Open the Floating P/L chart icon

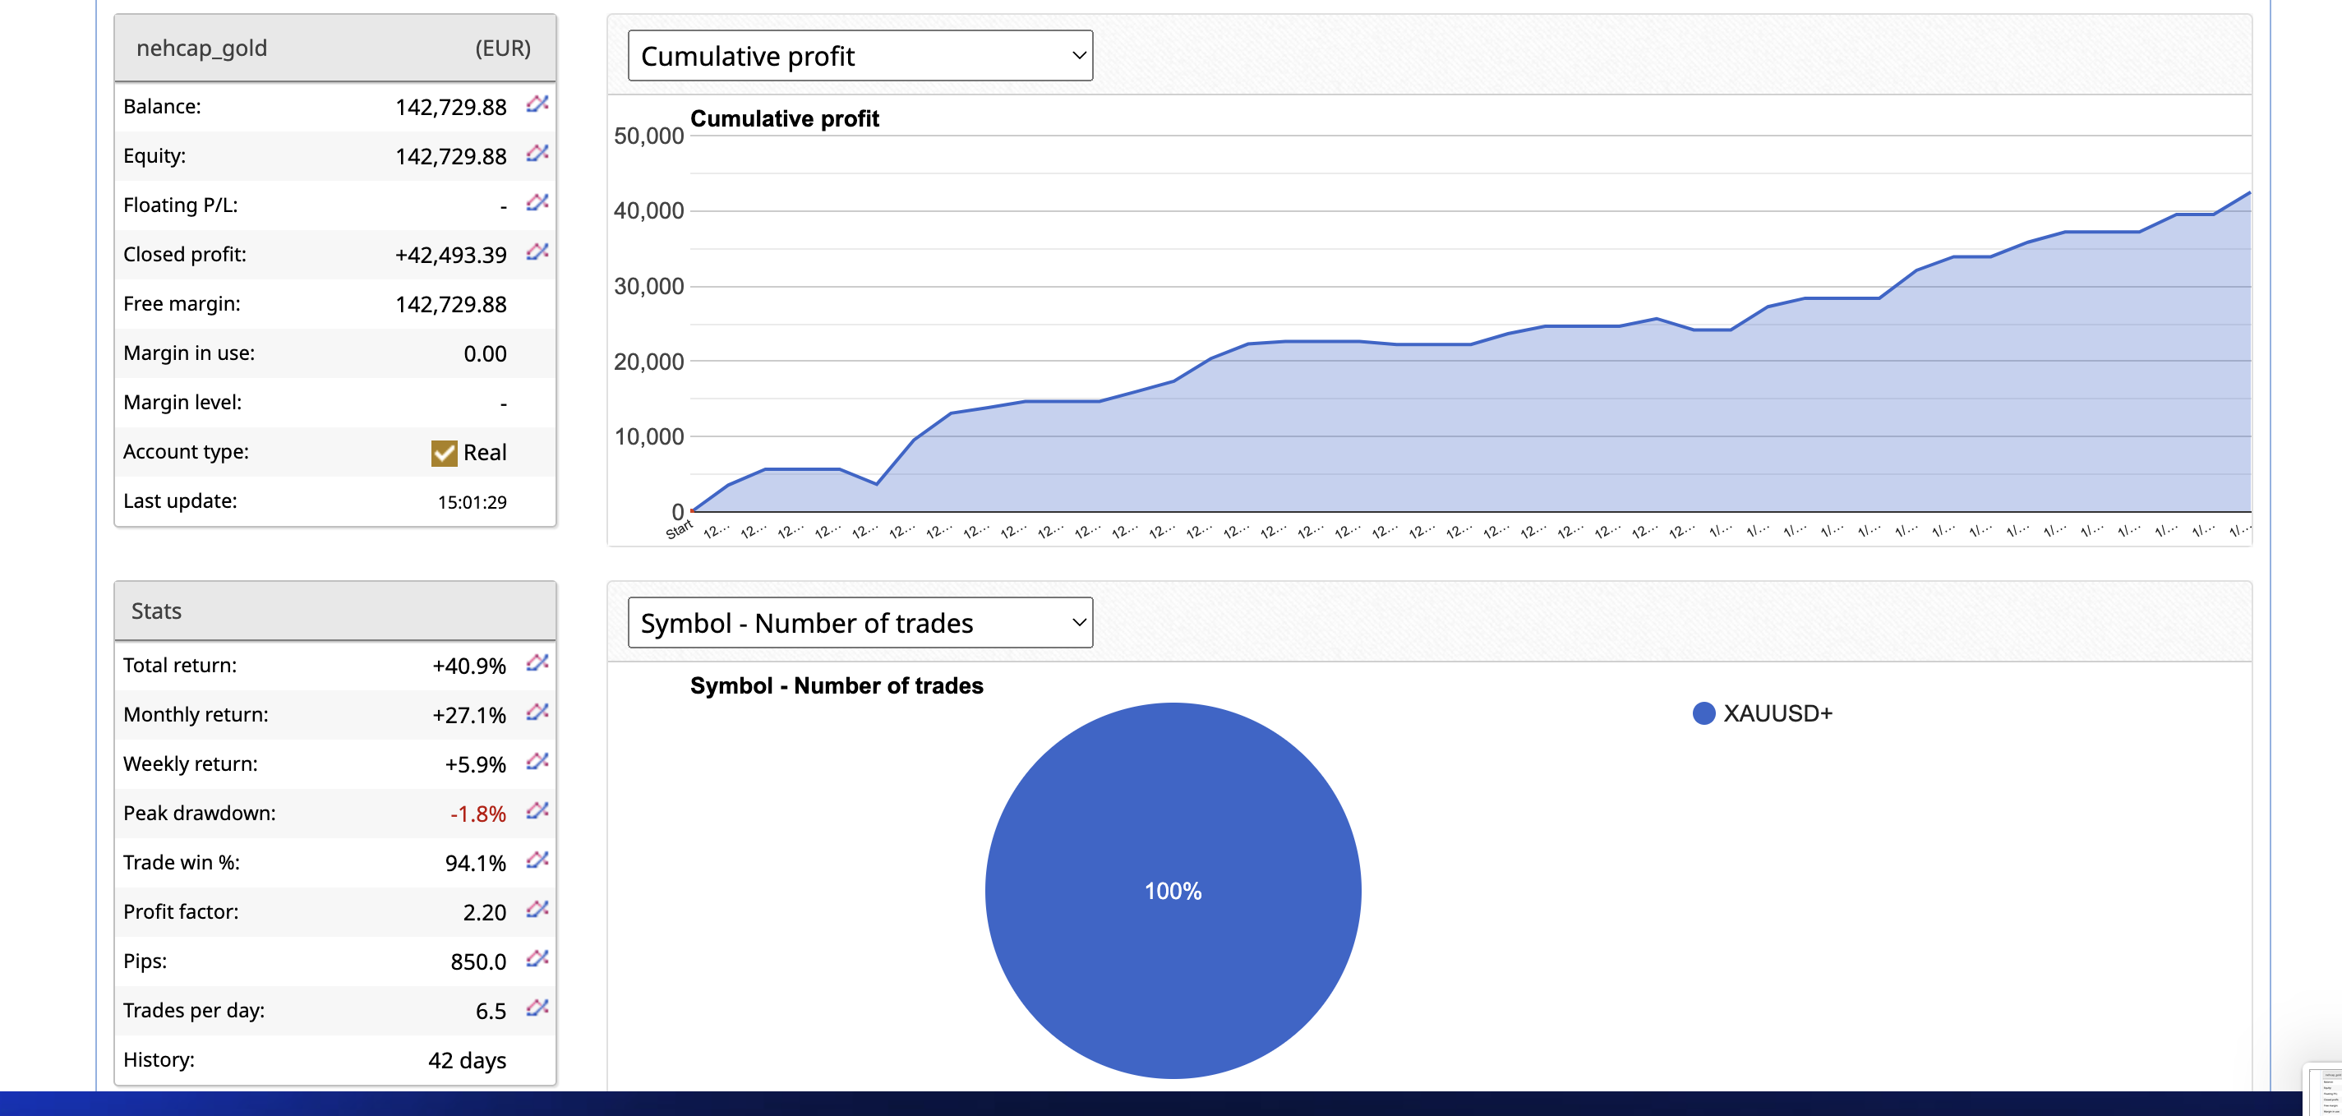point(537,203)
